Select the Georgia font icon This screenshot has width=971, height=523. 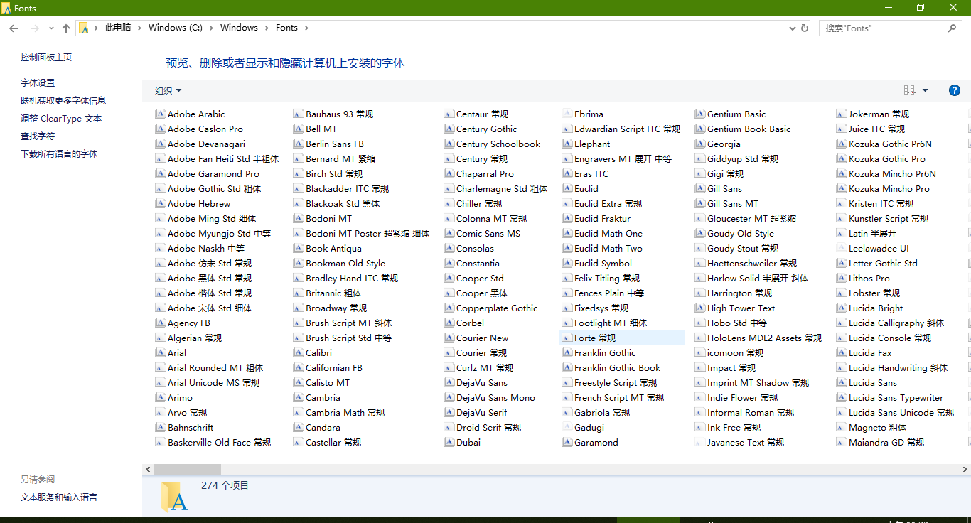[x=700, y=144]
